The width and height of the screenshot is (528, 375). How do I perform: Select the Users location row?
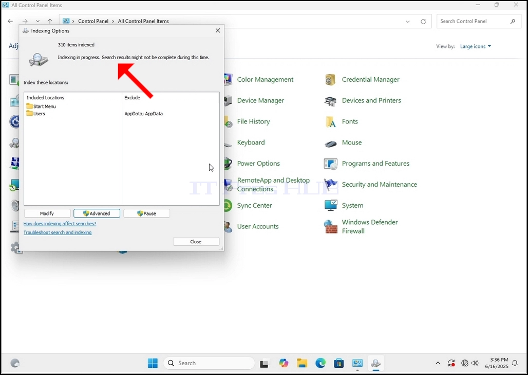coord(35,114)
